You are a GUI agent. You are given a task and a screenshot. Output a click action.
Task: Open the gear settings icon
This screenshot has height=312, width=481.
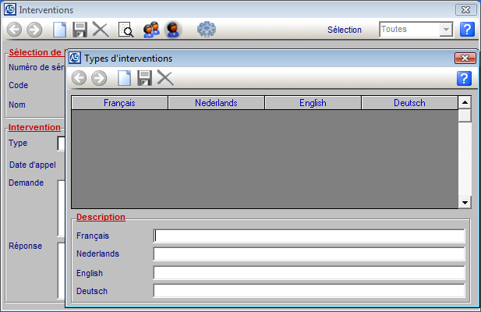207,30
